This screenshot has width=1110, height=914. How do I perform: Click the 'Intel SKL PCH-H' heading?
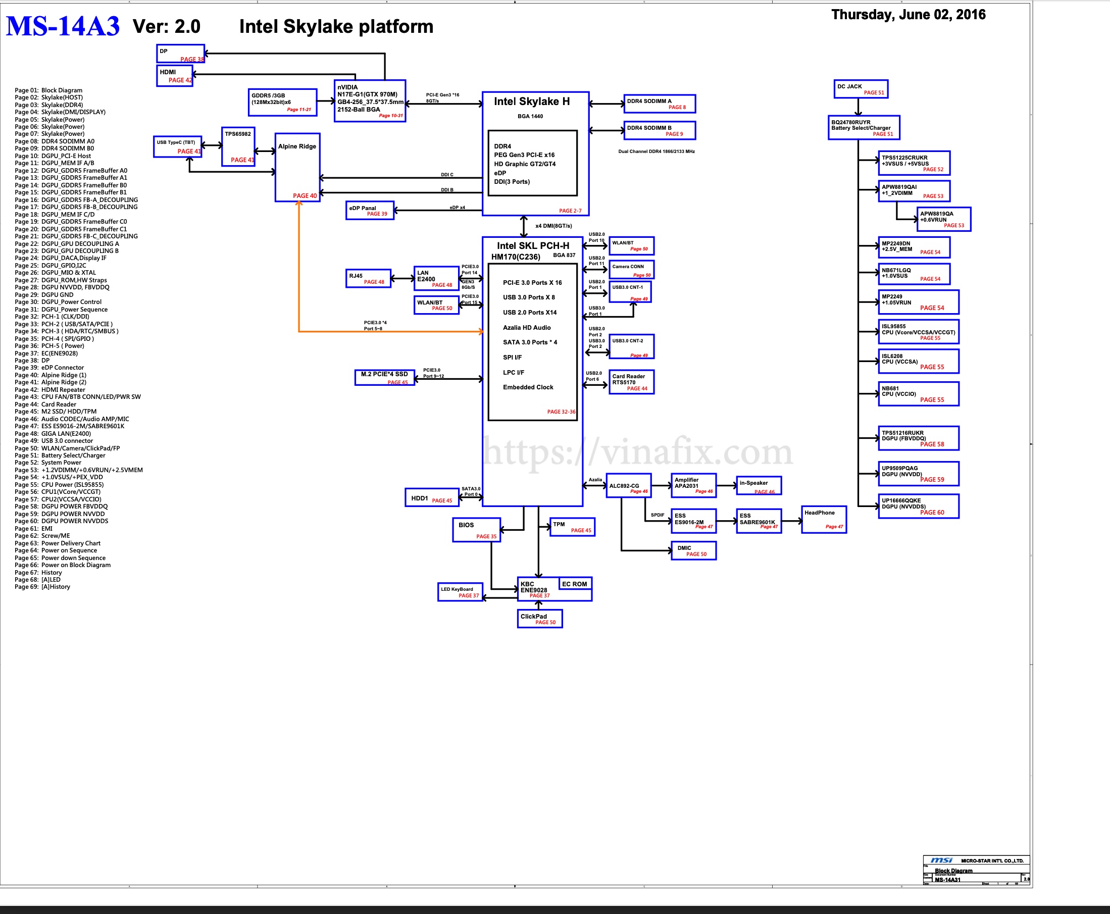(x=533, y=246)
